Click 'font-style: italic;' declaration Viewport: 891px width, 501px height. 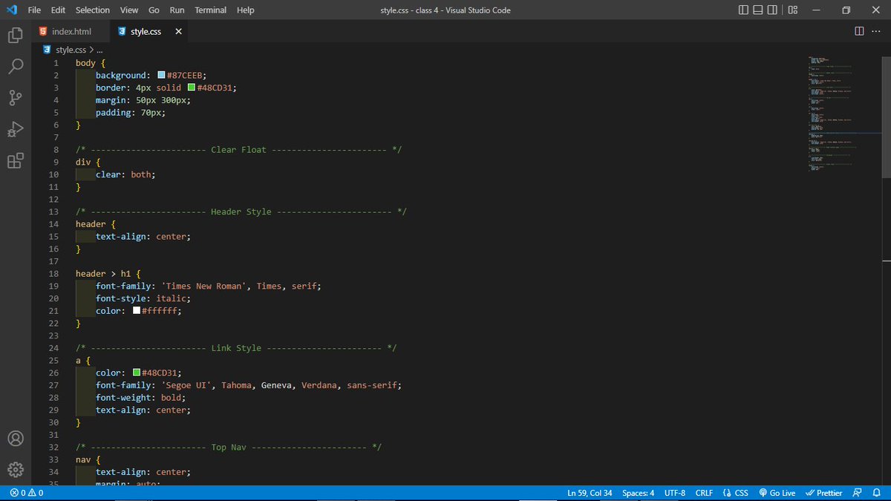click(143, 298)
